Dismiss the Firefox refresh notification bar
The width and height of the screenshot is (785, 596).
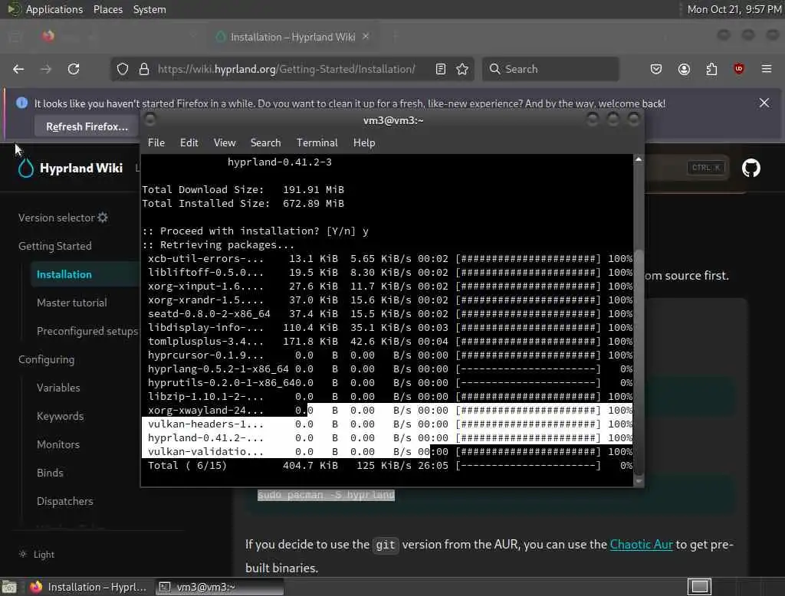pyautogui.click(x=764, y=103)
